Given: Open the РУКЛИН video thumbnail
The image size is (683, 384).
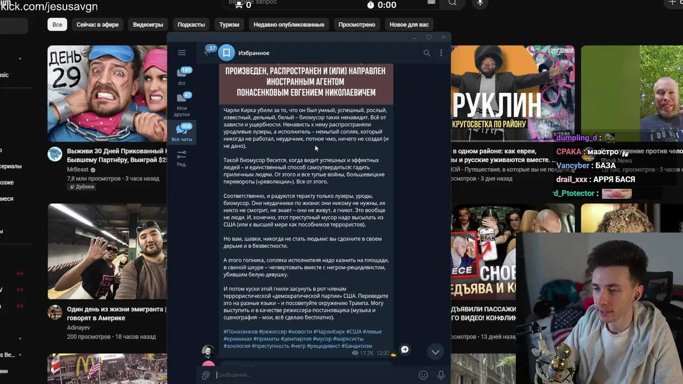Looking at the screenshot, I should 513,93.
